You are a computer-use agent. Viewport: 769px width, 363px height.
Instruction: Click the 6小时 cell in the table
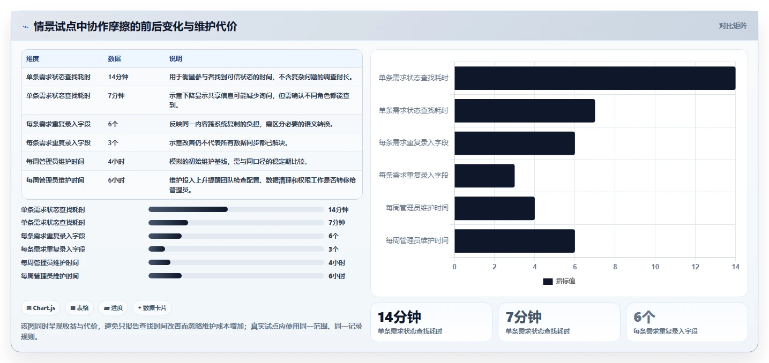pos(116,180)
